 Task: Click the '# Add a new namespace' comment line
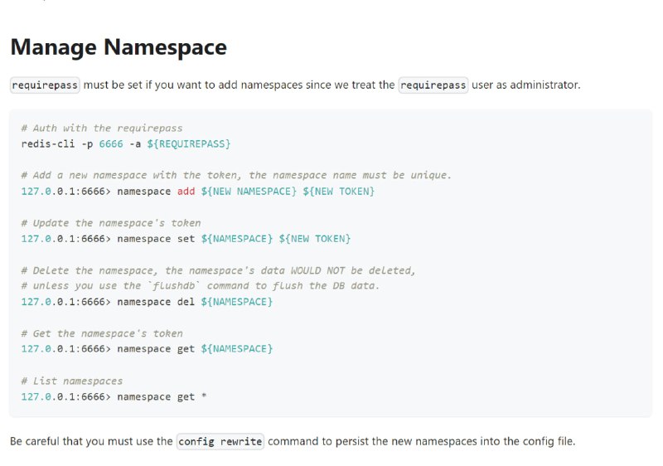(x=236, y=175)
